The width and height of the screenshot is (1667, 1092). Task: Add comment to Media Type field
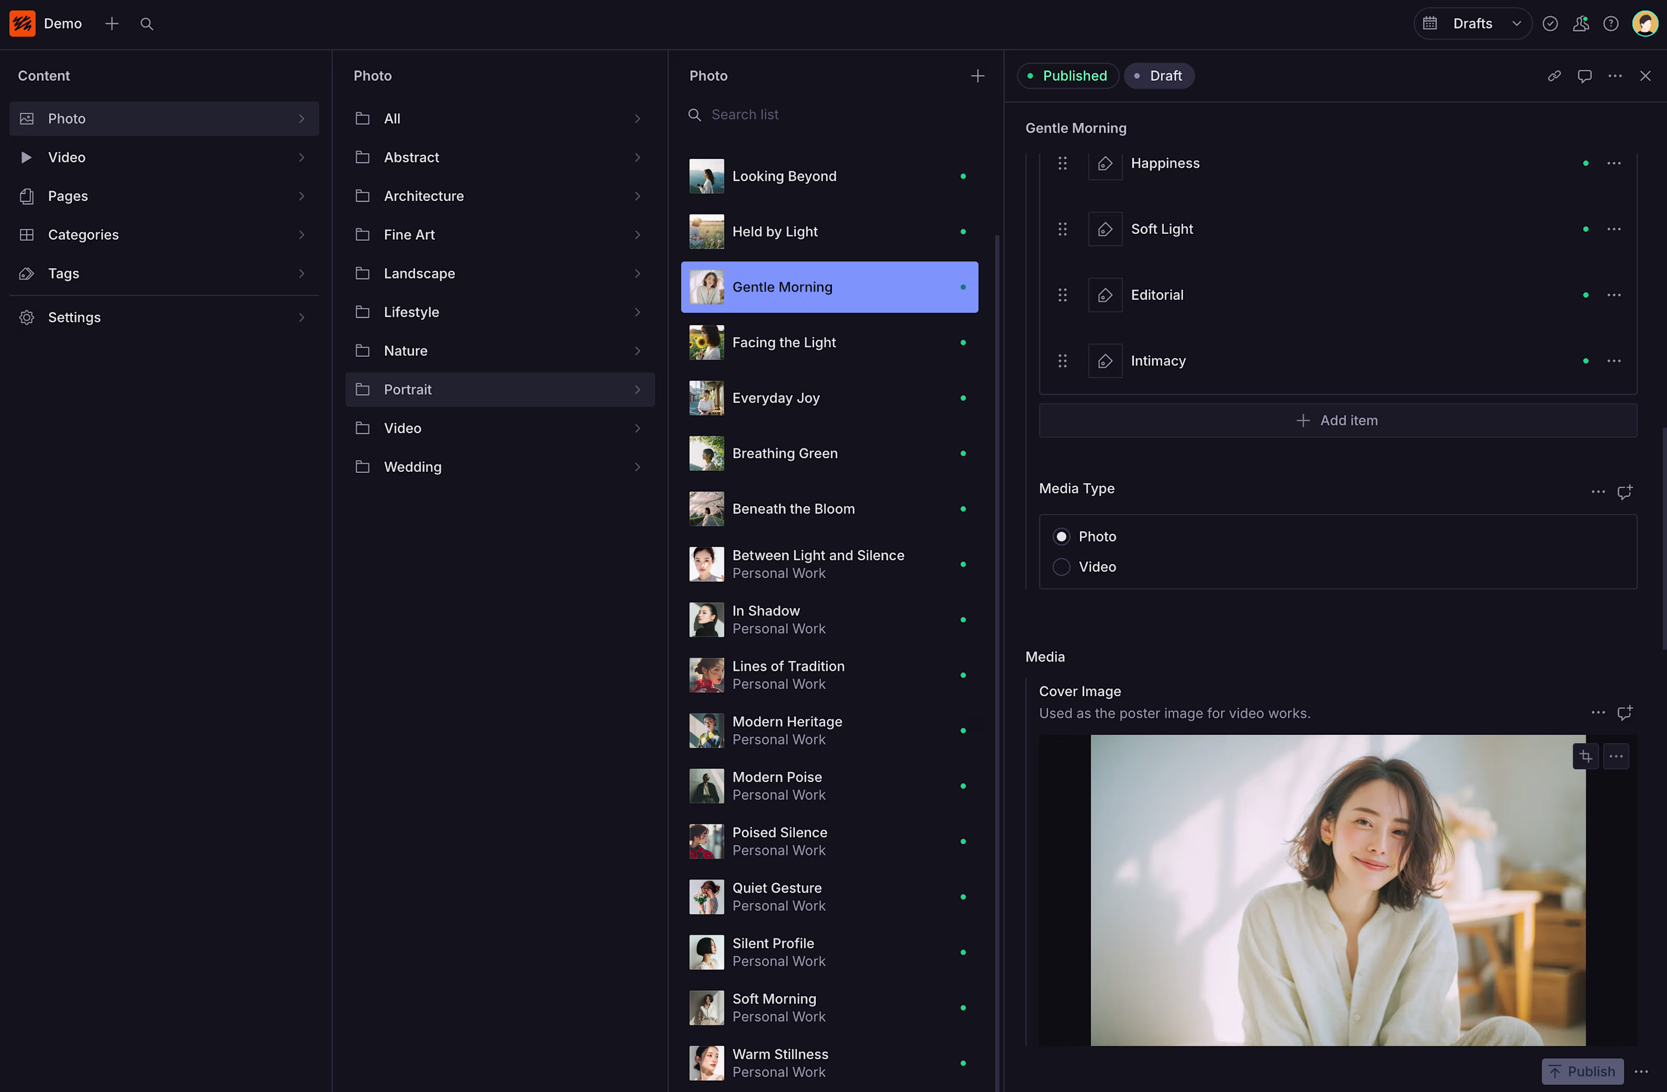click(x=1624, y=492)
